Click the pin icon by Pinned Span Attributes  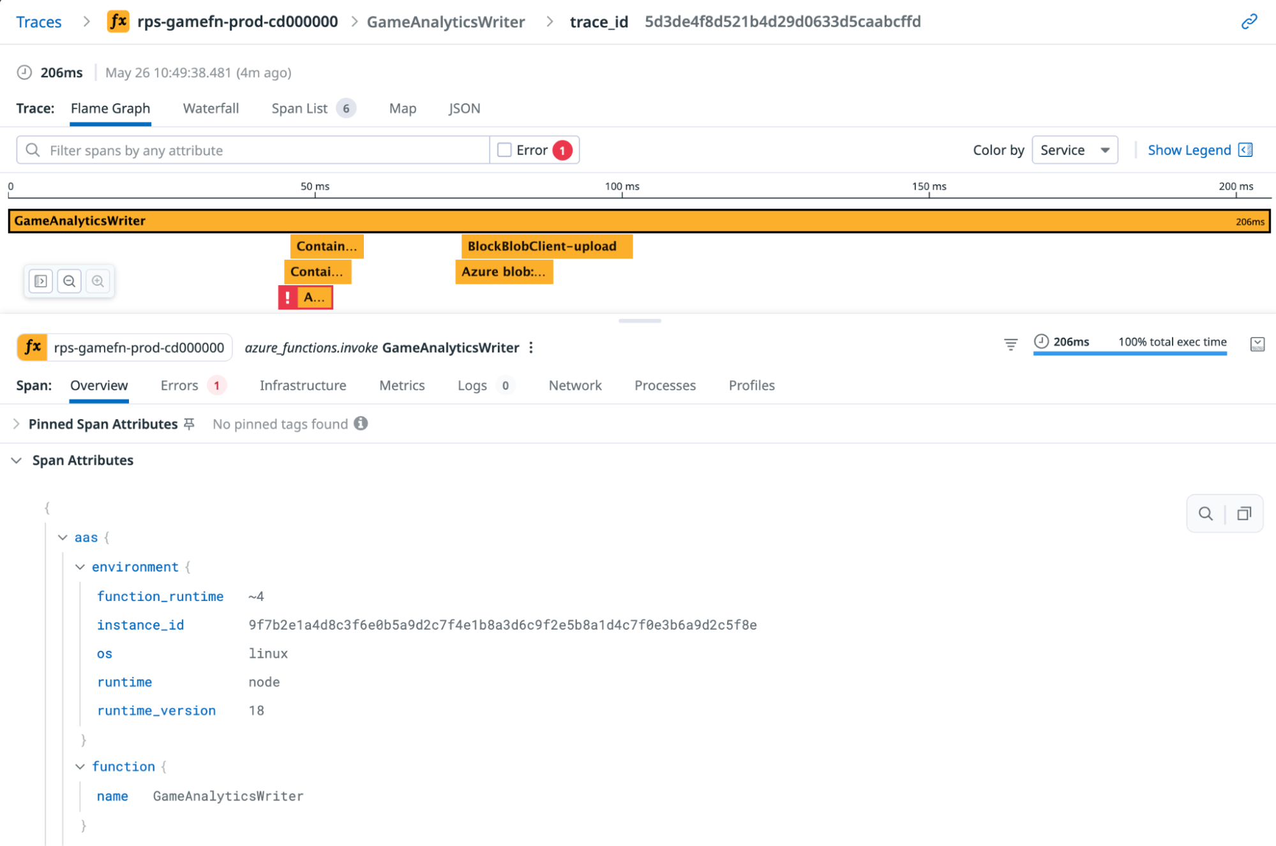pos(189,424)
